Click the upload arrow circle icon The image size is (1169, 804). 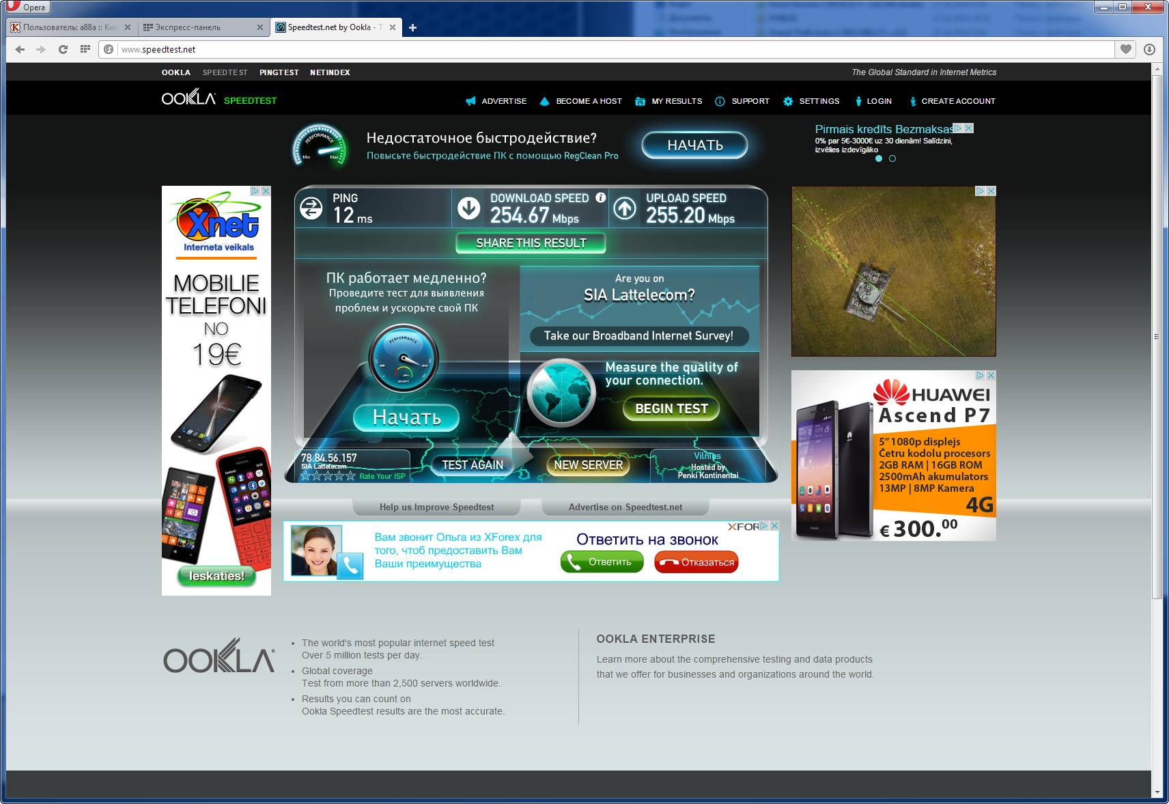coord(625,208)
